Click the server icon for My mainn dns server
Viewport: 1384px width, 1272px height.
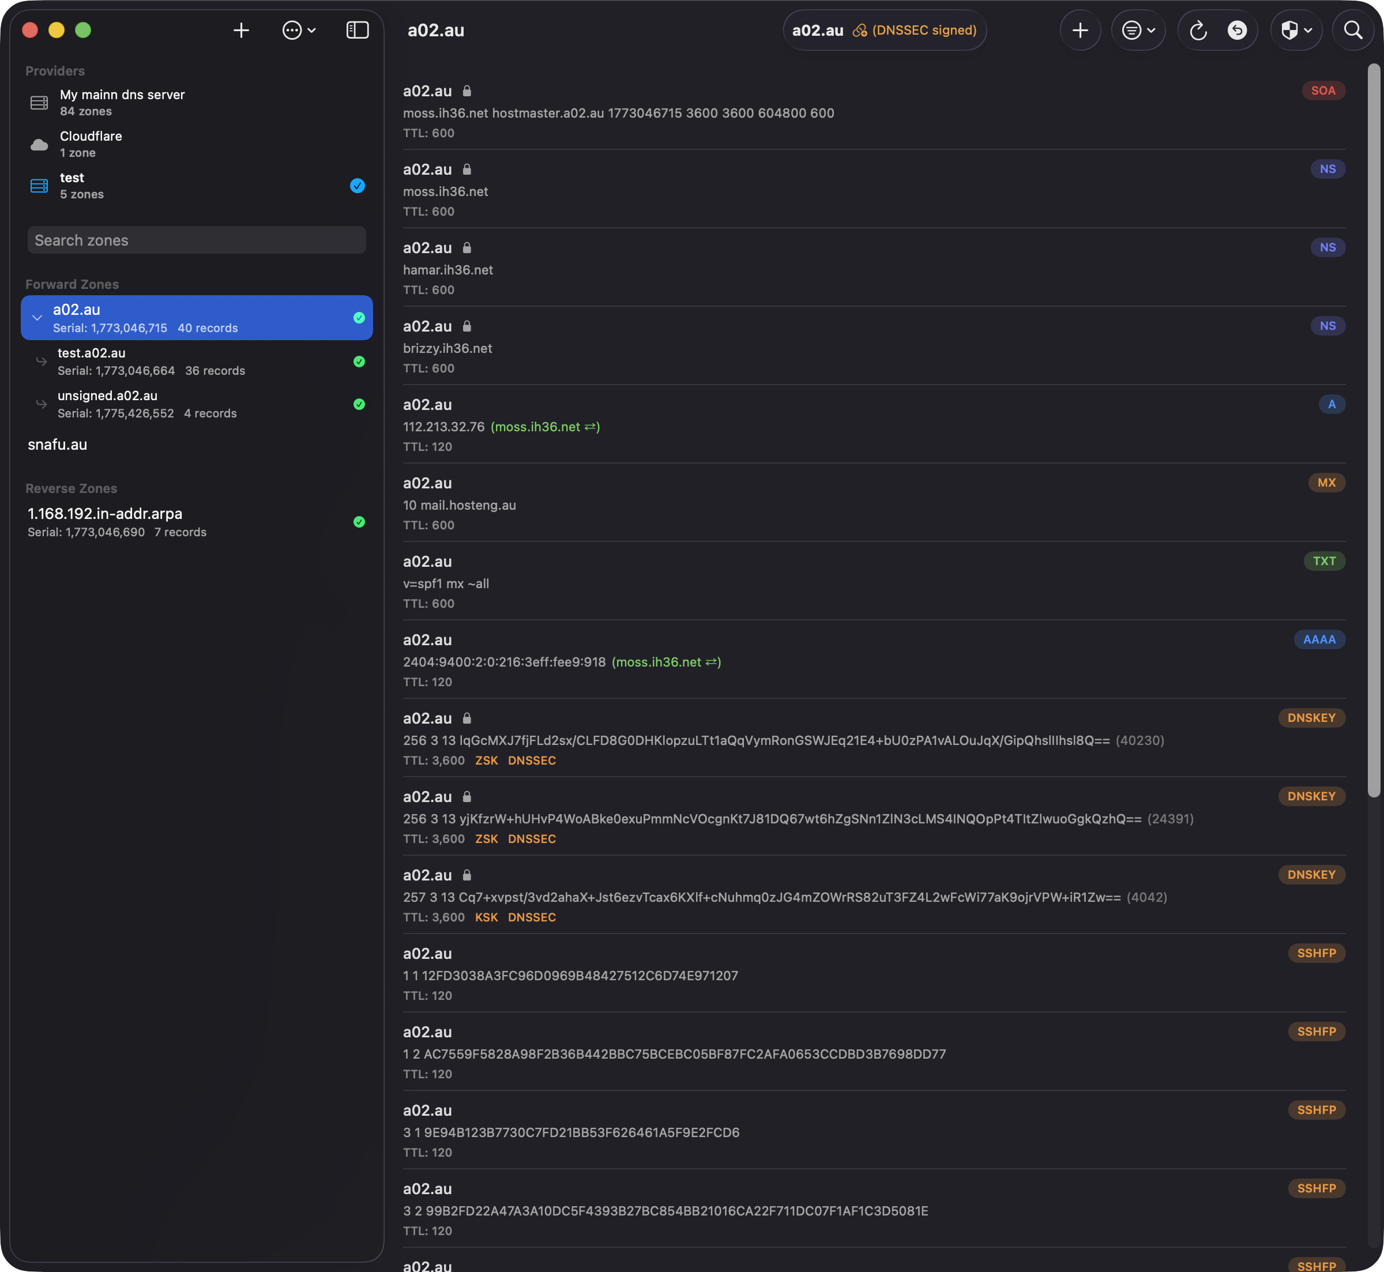pyautogui.click(x=39, y=103)
